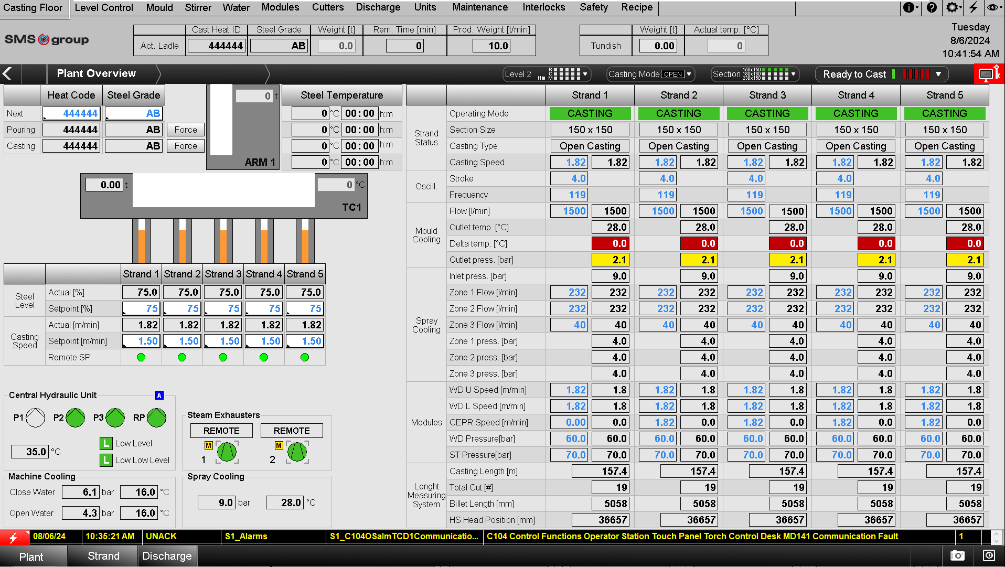Screen dimensions: 1005x567
Task: Expand the second breadcrumb chevron
Action: (267, 74)
